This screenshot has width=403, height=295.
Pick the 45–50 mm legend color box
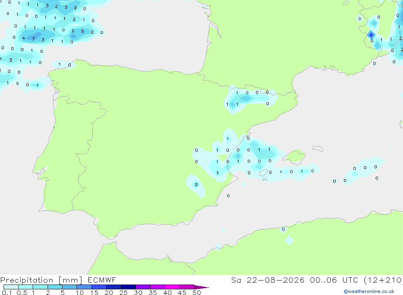point(187,287)
